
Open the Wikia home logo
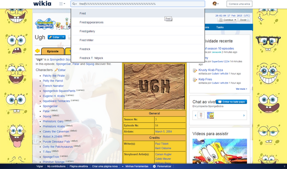click(42, 4)
